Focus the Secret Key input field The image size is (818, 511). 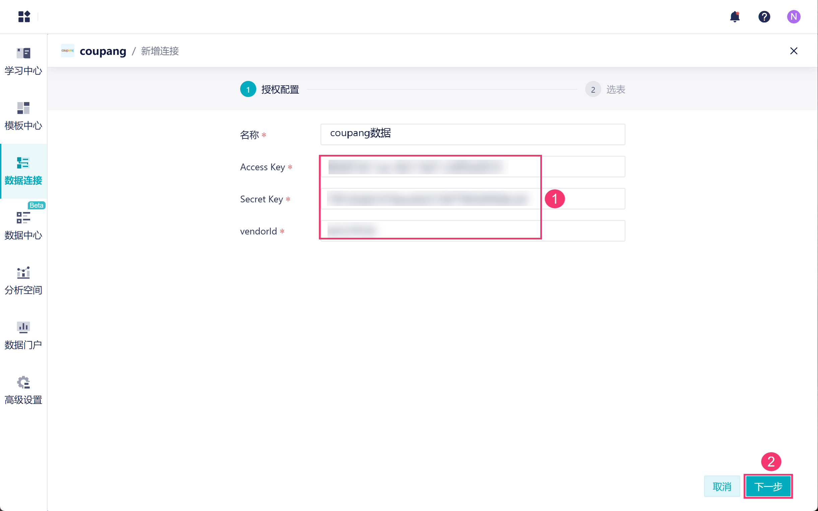pyautogui.click(x=472, y=199)
